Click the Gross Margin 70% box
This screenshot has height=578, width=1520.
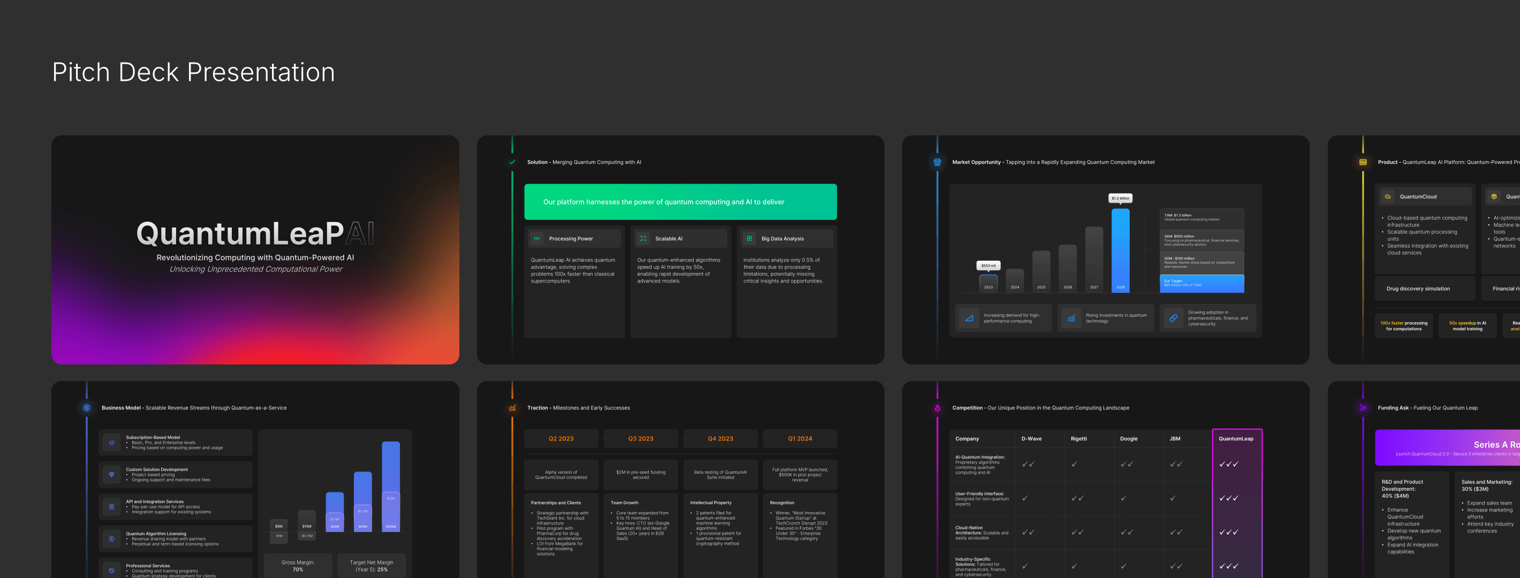(298, 566)
